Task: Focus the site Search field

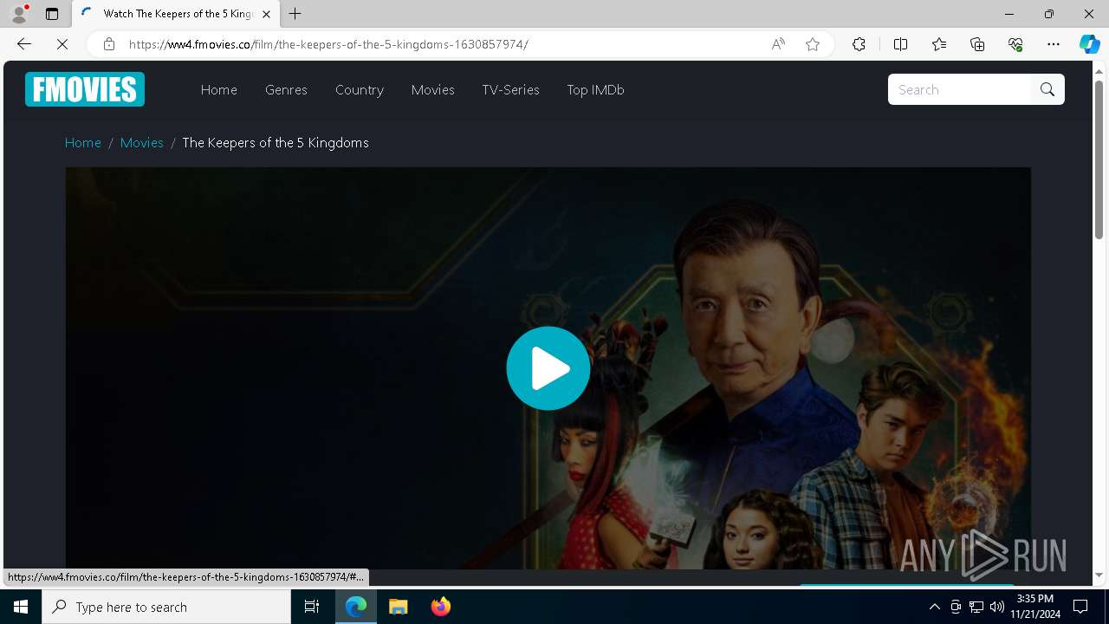Action: tap(960, 89)
